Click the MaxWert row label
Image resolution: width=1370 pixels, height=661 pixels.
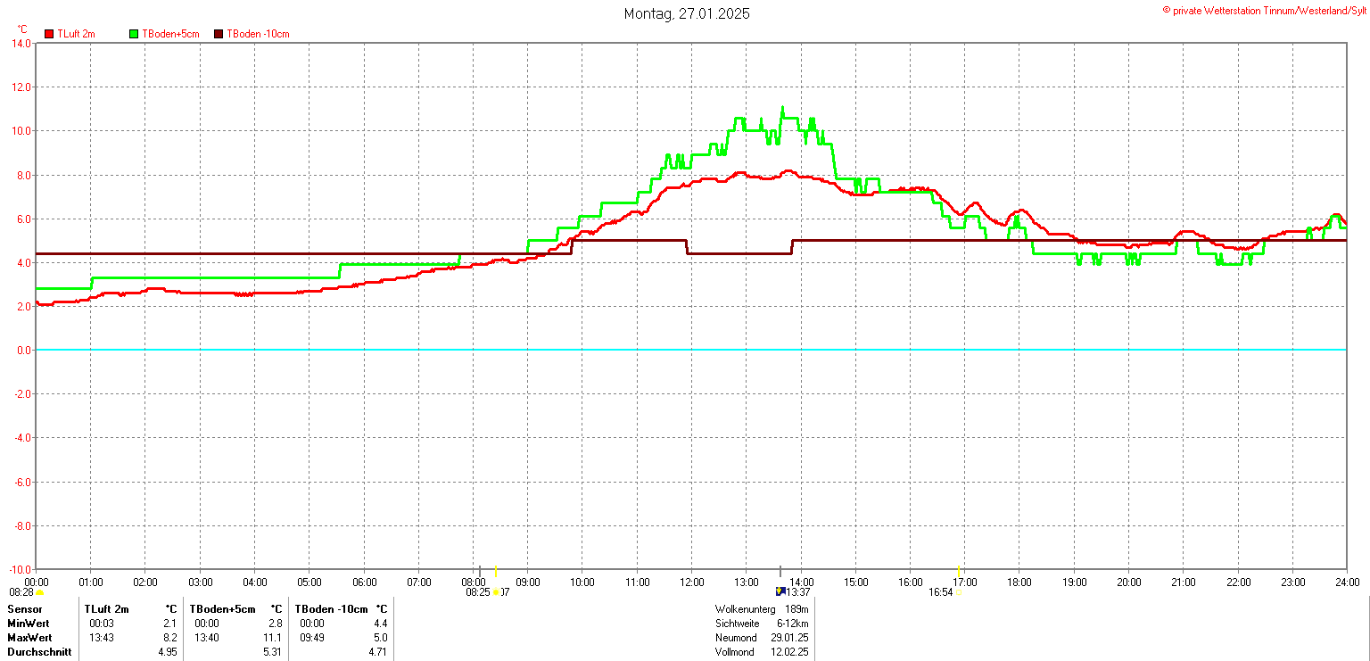coord(29,638)
